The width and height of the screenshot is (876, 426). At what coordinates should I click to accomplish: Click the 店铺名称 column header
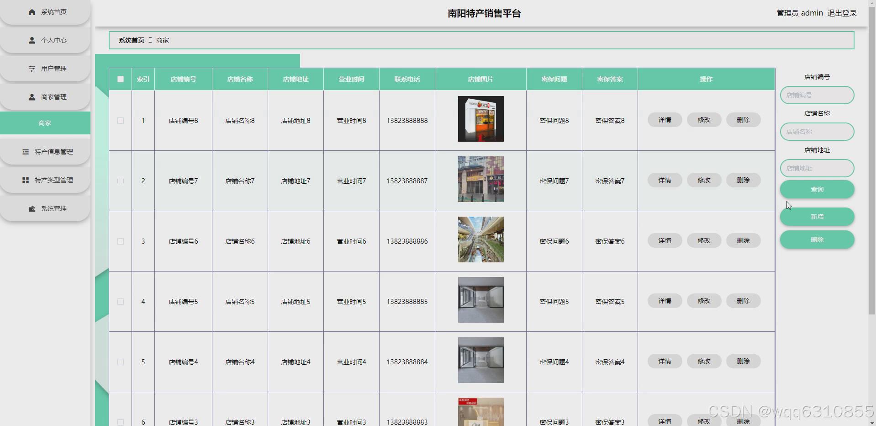240,79
